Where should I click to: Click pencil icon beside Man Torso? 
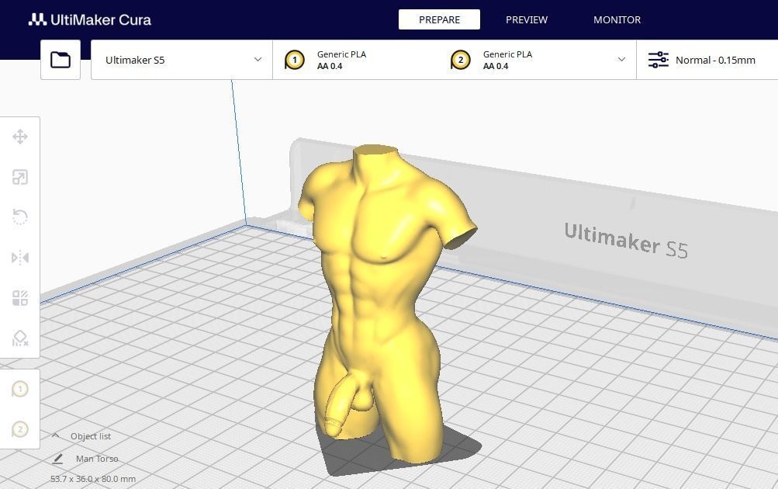point(57,459)
